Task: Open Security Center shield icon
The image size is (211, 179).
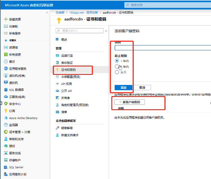Action: click(x=6, y=104)
